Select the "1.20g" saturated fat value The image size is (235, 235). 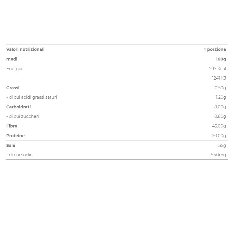(x=221, y=97)
